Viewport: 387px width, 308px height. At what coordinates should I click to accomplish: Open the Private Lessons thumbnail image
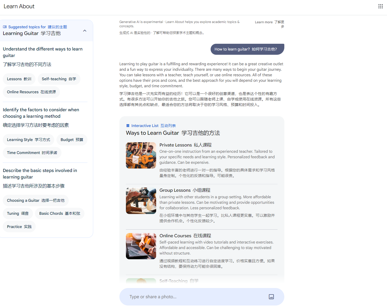(141, 155)
